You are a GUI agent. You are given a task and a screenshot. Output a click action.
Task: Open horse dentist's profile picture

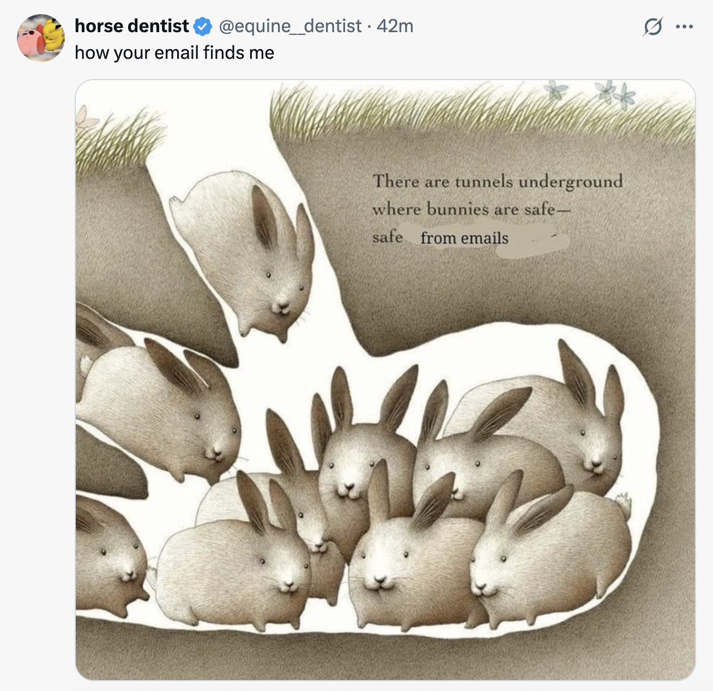pyautogui.click(x=41, y=38)
